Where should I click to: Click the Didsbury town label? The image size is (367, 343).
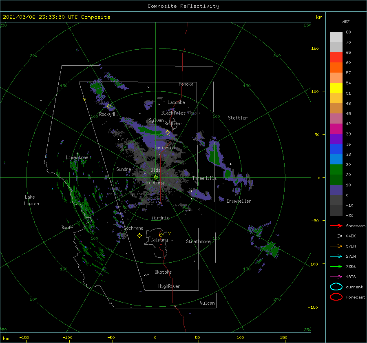click(x=154, y=183)
